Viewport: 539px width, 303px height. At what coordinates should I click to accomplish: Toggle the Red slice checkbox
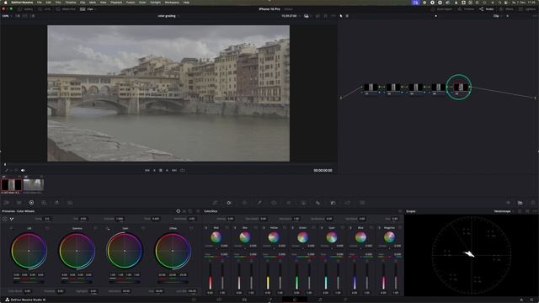pyautogui.click(x=206, y=228)
